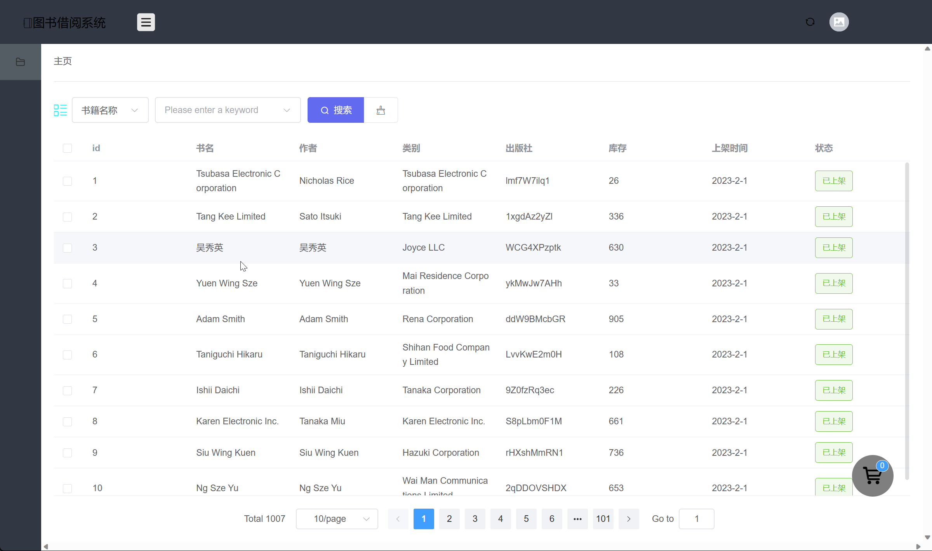Click the list view icon beside filter
This screenshot has width=932, height=551.
click(60, 110)
